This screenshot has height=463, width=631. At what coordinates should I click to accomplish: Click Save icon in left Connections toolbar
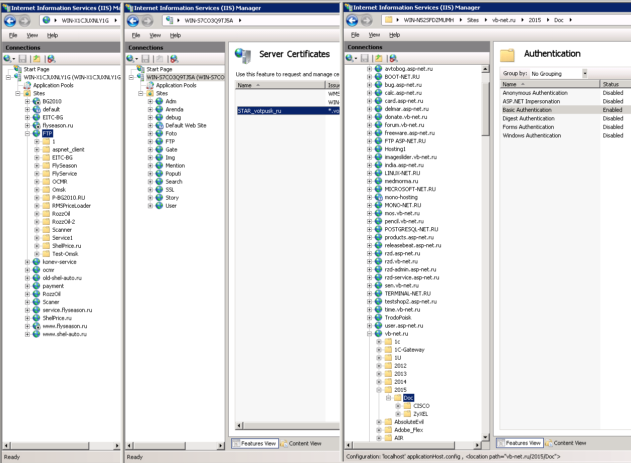pos(23,59)
